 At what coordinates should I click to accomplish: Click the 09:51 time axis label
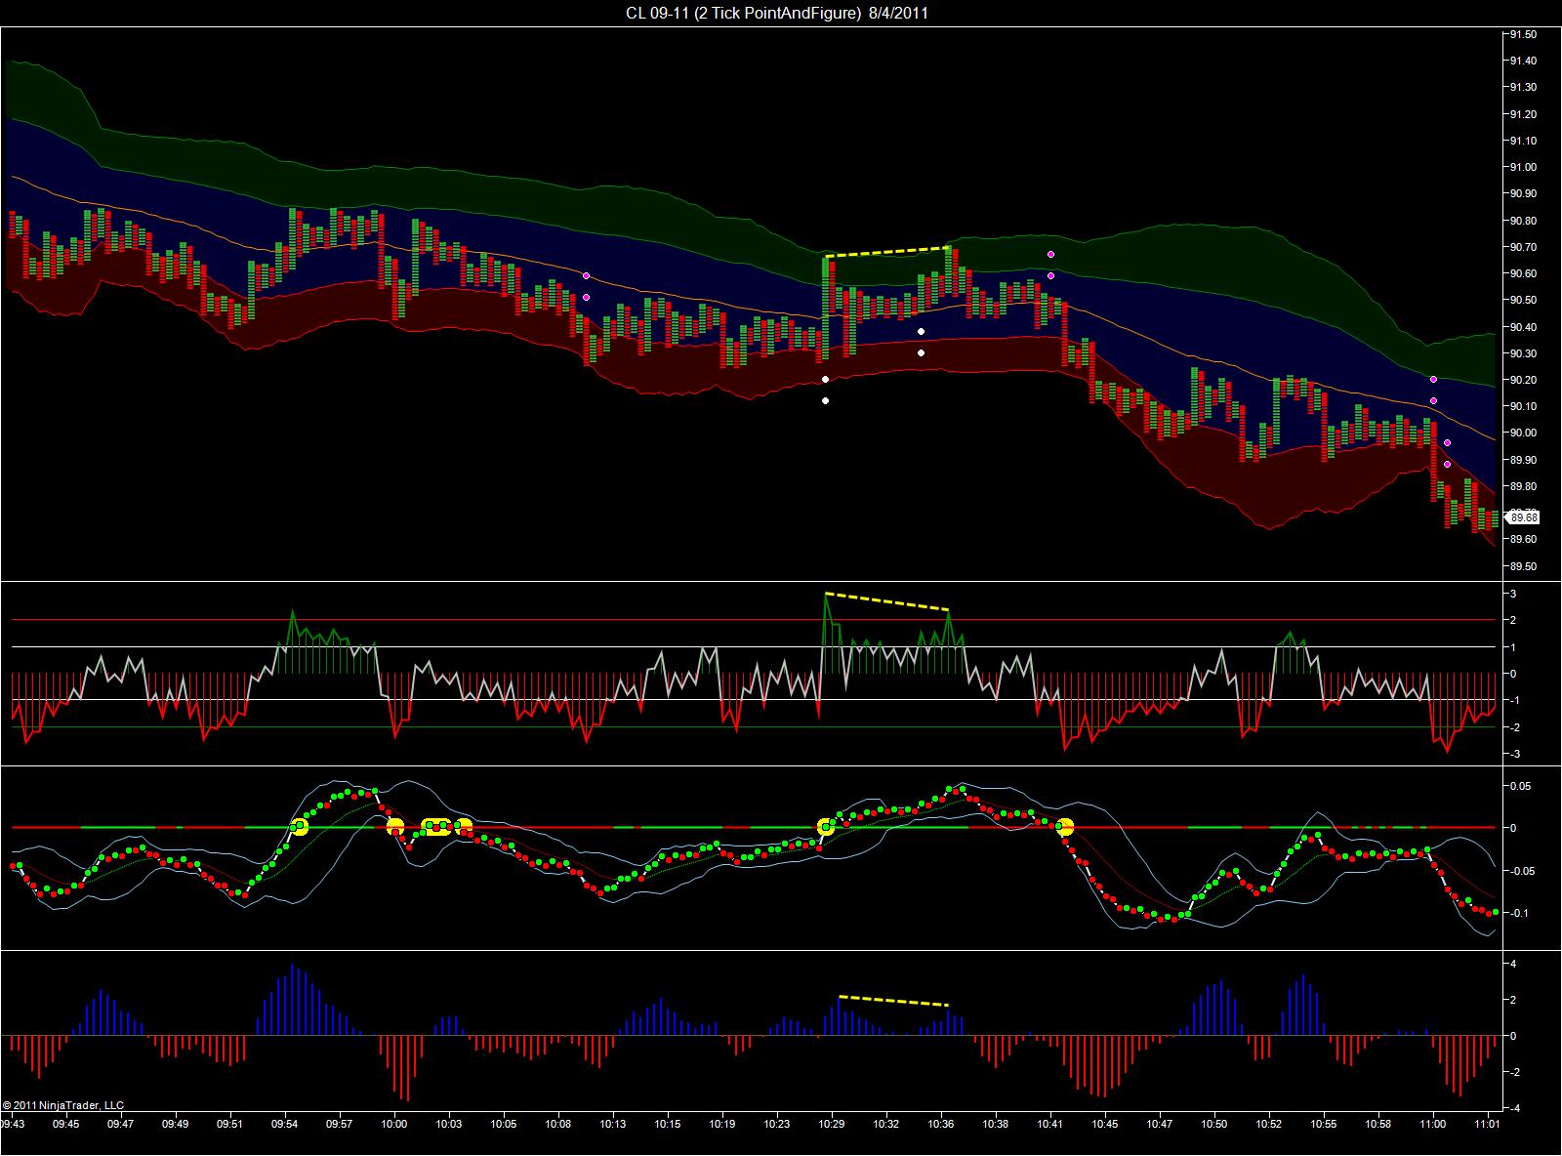point(230,1124)
